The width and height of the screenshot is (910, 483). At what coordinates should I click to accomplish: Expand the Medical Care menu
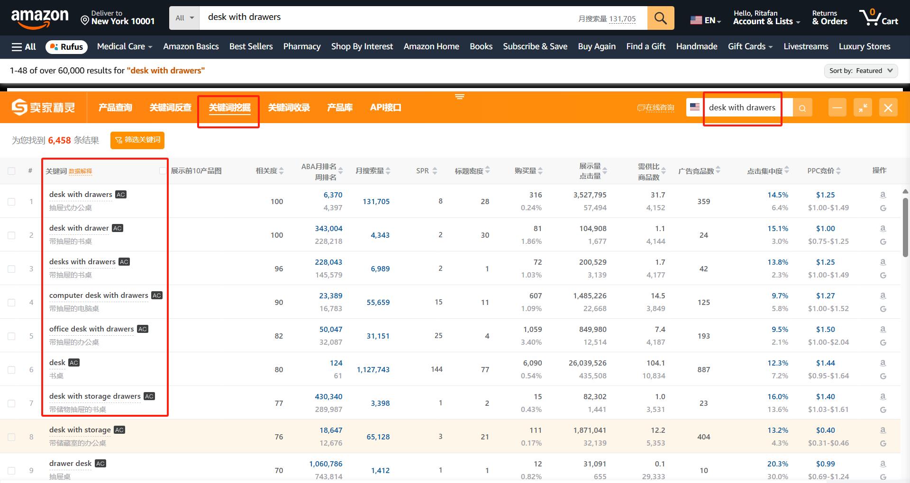coord(125,46)
